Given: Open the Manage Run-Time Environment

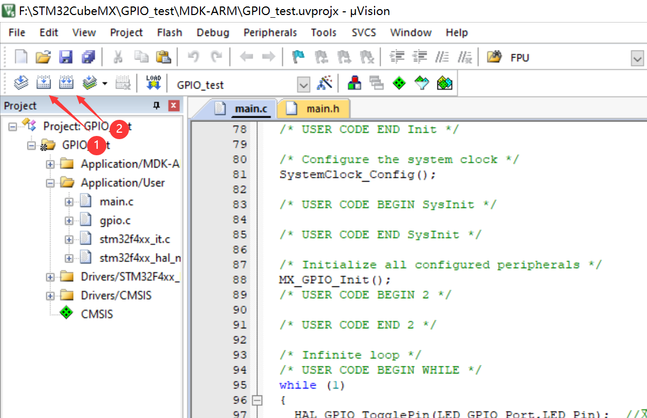Looking at the screenshot, I should pyautogui.click(x=400, y=83).
